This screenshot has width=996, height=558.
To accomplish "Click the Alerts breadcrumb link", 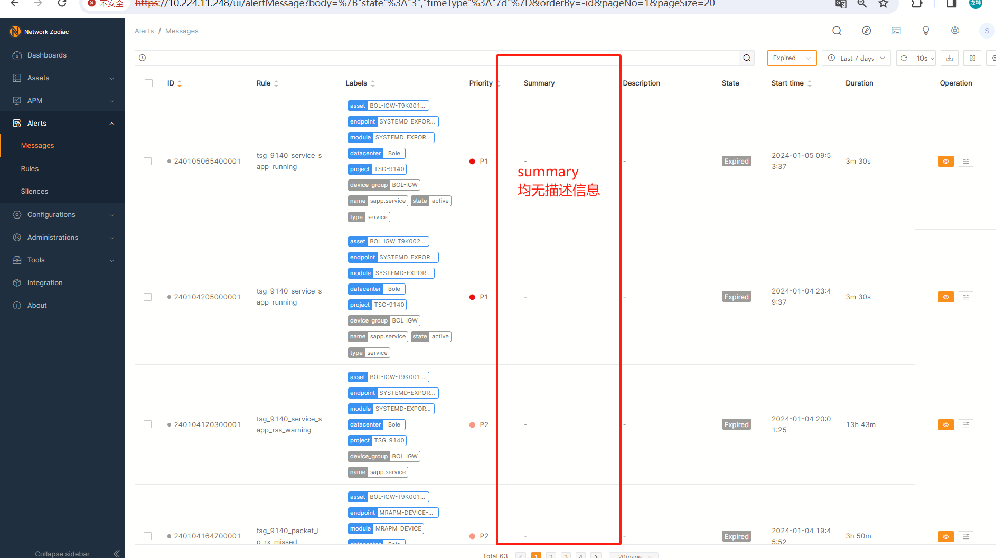I will 144,31.
